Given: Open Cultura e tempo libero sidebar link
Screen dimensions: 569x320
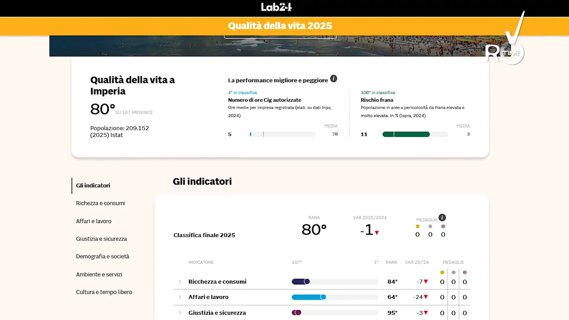Looking at the screenshot, I should [x=104, y=292].
